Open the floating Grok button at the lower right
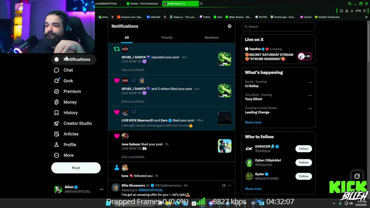 (357, 176)
